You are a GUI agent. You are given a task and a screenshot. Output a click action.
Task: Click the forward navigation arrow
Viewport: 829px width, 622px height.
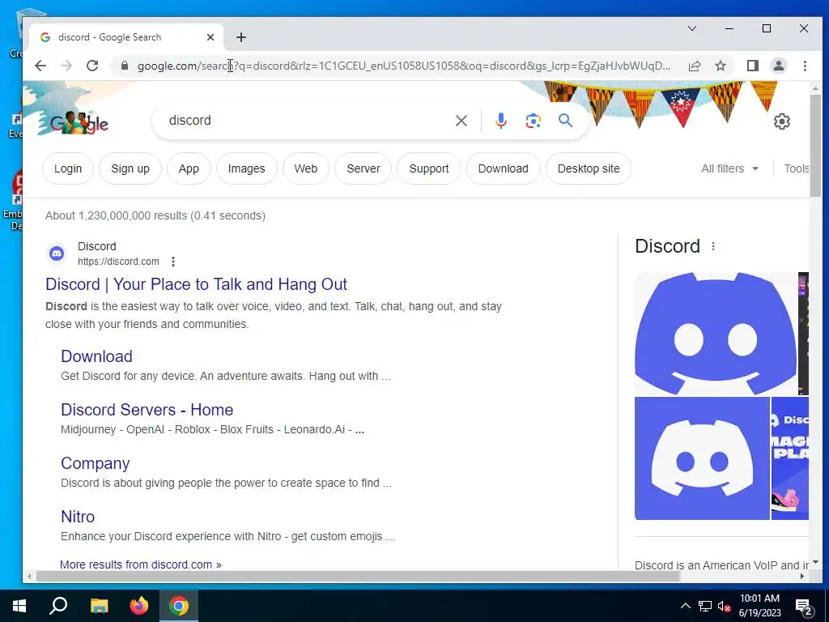(66, 66)
